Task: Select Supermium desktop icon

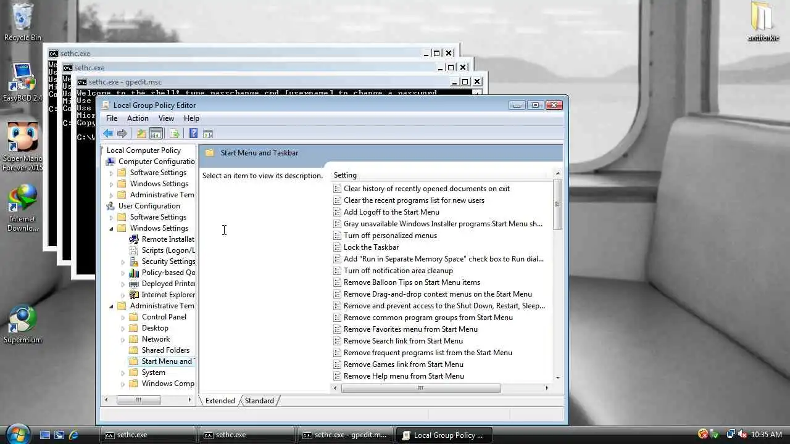Action: click(23, 324)
